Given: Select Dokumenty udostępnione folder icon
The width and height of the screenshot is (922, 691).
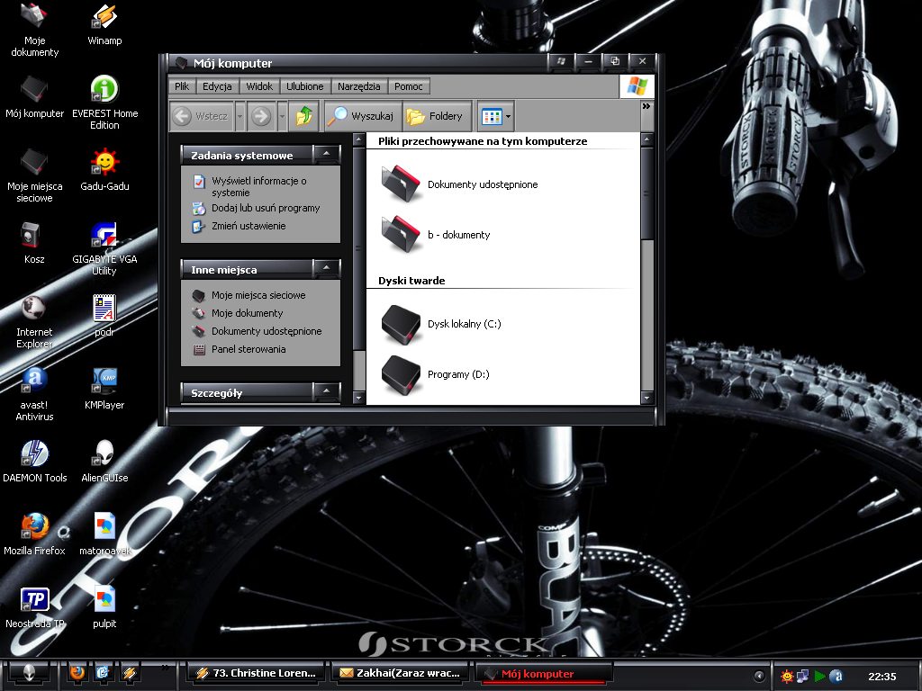Looking at the screenshot, I should (x=401, y=184).
